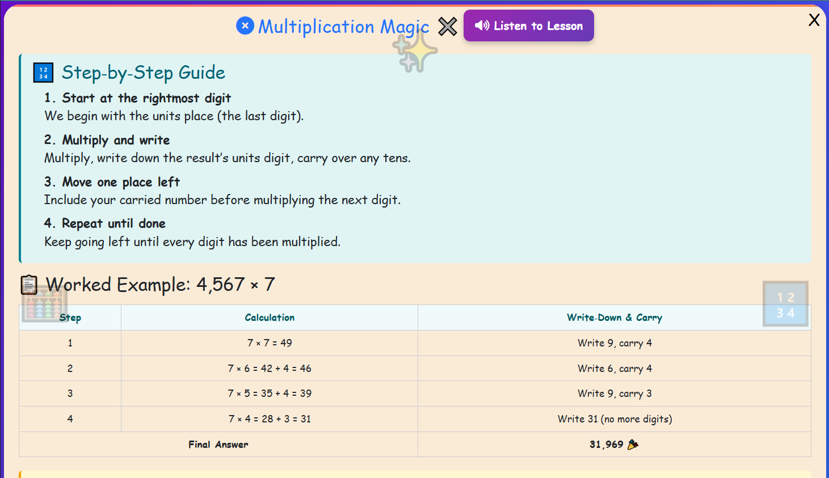Click the speaker icon inside Listen to Lesson
Screen dimensions: 829x478
click(482, 26)
